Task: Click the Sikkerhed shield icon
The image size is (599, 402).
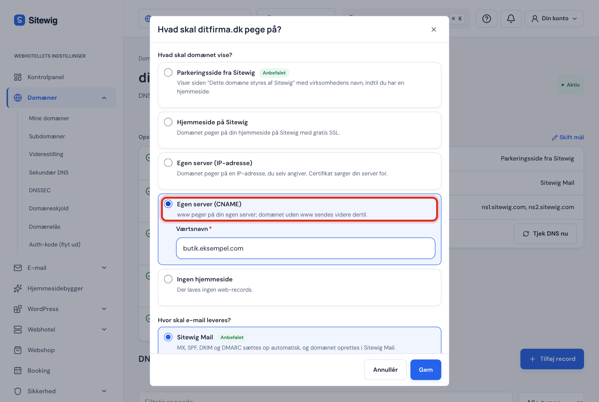Action: (18, 391)
